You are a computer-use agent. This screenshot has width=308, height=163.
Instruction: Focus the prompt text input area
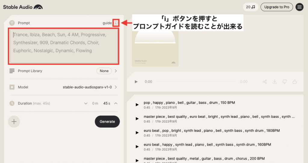pyautogui.click(x=64, y=46)
